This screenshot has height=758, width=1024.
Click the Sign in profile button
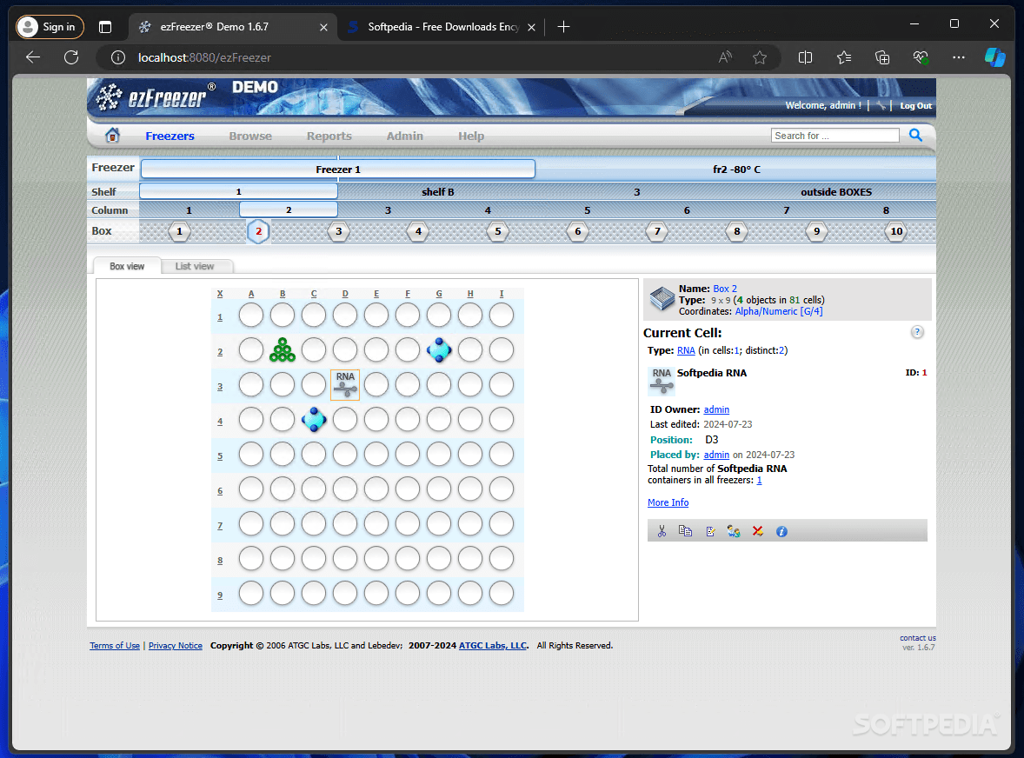click(50, 27)
